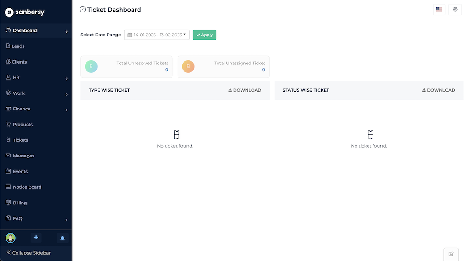Click the plus quick-add icon
Viewport: 471px width, 261px height.
pos(36,238)
